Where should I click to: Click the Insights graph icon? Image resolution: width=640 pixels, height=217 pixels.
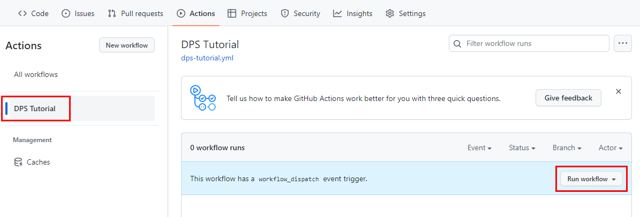click(x=337, y=13)
